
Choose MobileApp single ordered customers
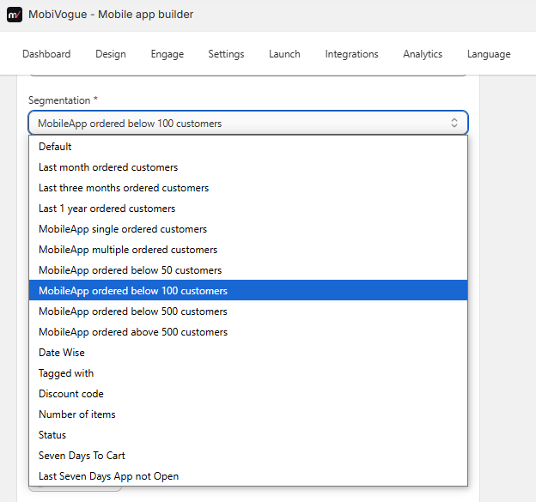pos(248,229)
